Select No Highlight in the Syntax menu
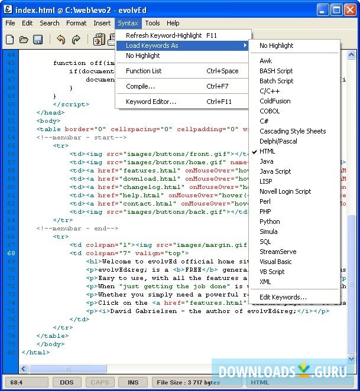This screenshot has width=360, height=391. pyautogui.click(x=182, y=56)
